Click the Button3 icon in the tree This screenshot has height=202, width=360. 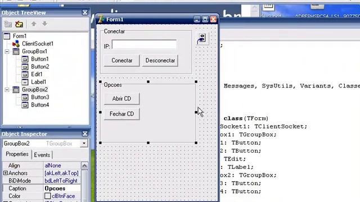[x=25, y=97]
